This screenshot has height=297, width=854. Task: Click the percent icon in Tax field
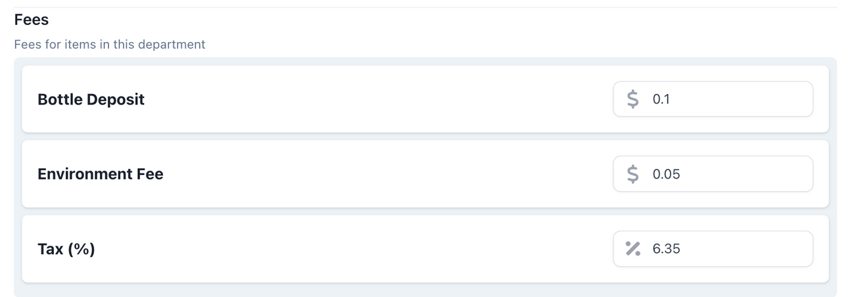click(x=632, y=249)
